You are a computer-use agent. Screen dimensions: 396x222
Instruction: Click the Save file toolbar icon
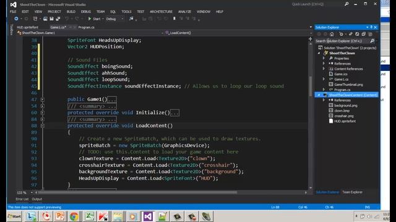pos(52,19)
